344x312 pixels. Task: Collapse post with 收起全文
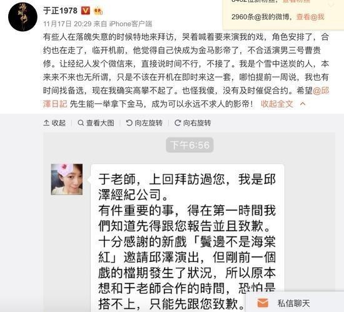point(277,104)
